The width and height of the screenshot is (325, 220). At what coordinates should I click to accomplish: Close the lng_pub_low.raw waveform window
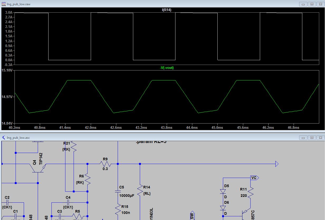320,4
